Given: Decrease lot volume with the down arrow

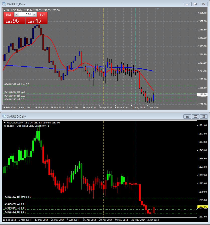Looking at the screenshot, I should click(16, 14).
